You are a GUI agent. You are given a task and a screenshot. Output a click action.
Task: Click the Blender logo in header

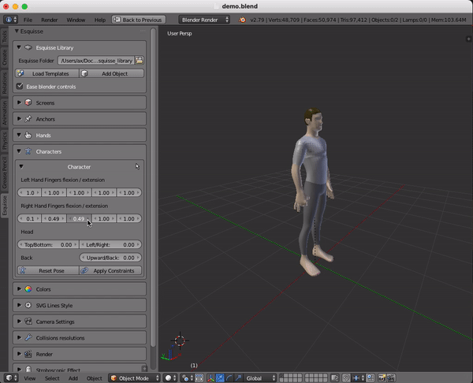pos(242,20)
